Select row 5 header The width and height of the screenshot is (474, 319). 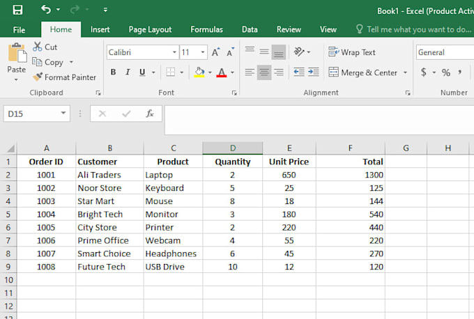click(x=8, y=215)
